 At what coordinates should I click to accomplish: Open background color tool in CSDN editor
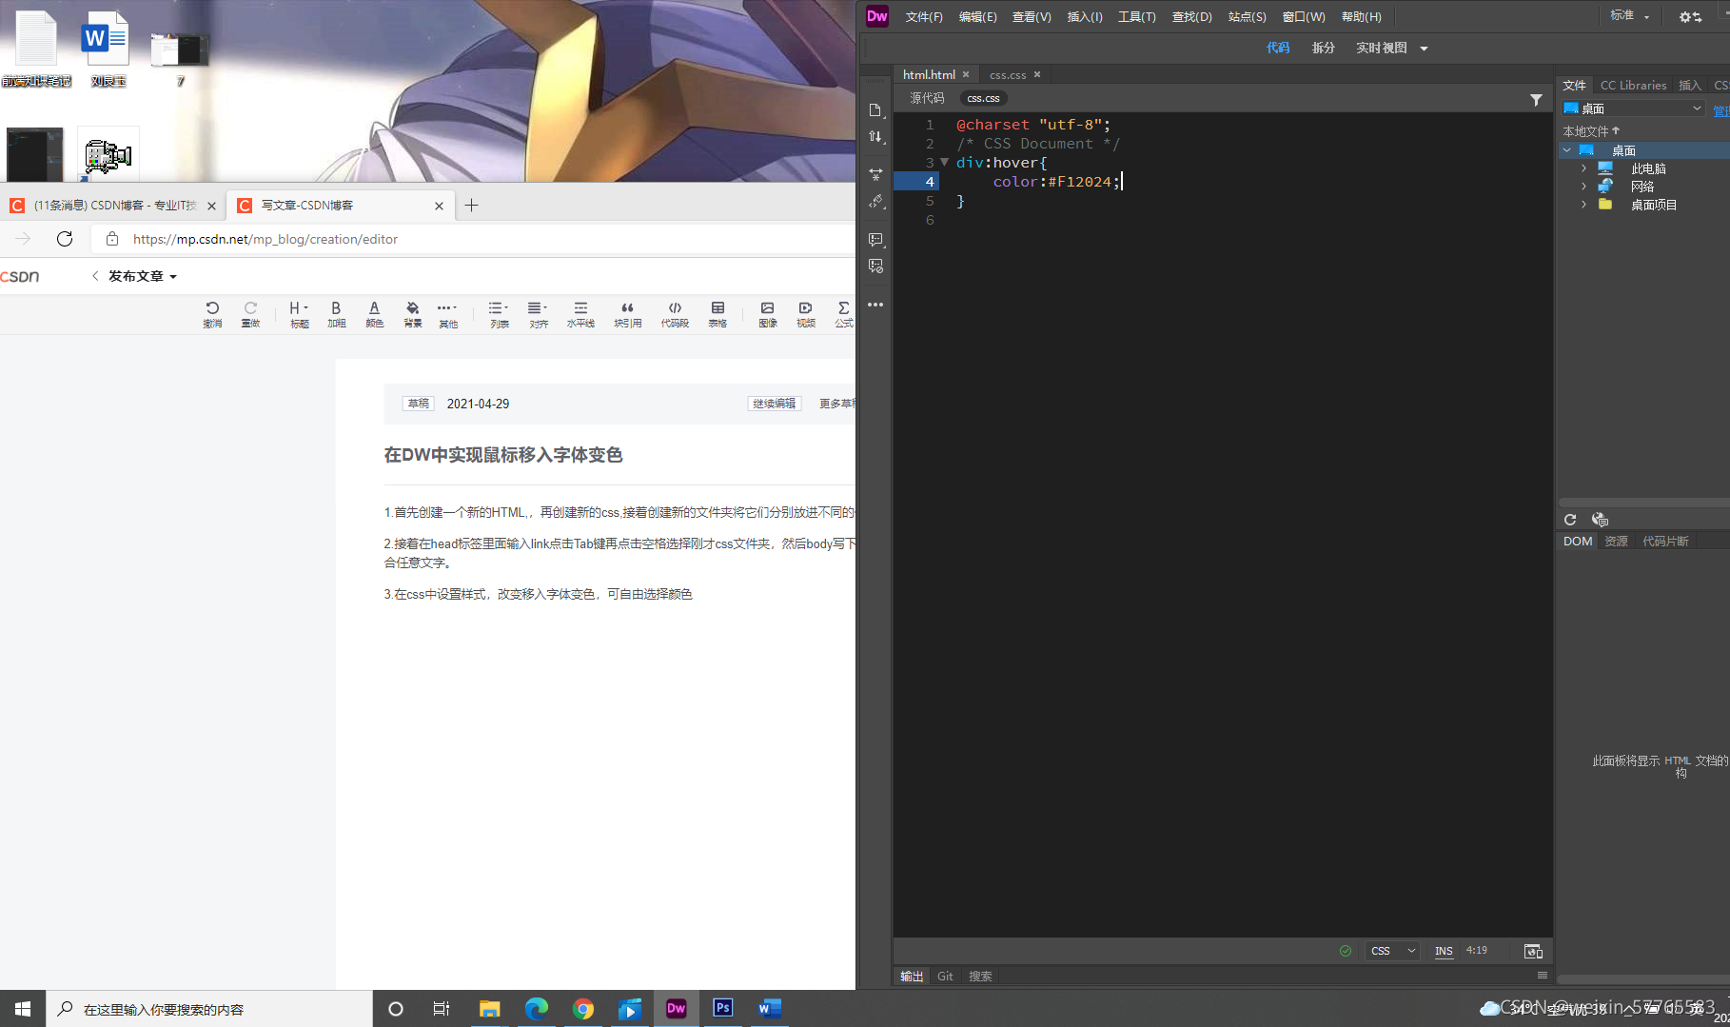point(412,313)
